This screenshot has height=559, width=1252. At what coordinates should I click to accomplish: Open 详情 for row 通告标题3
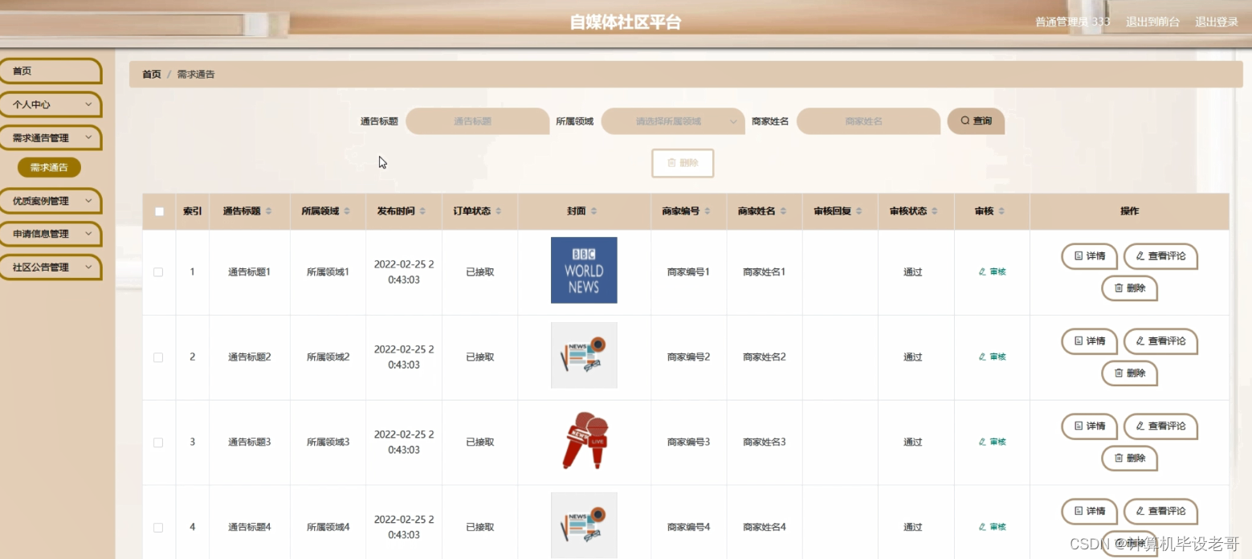pos(1090,426)
